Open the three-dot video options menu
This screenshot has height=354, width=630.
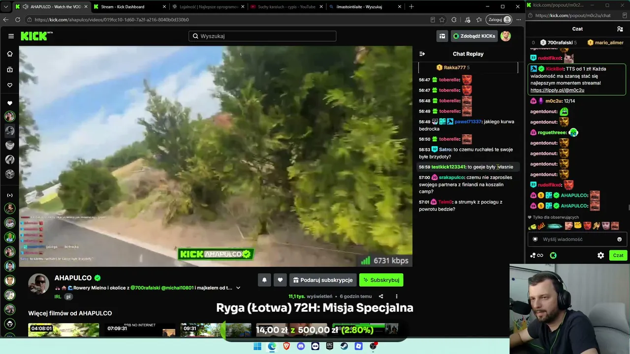tap(397, 296)
